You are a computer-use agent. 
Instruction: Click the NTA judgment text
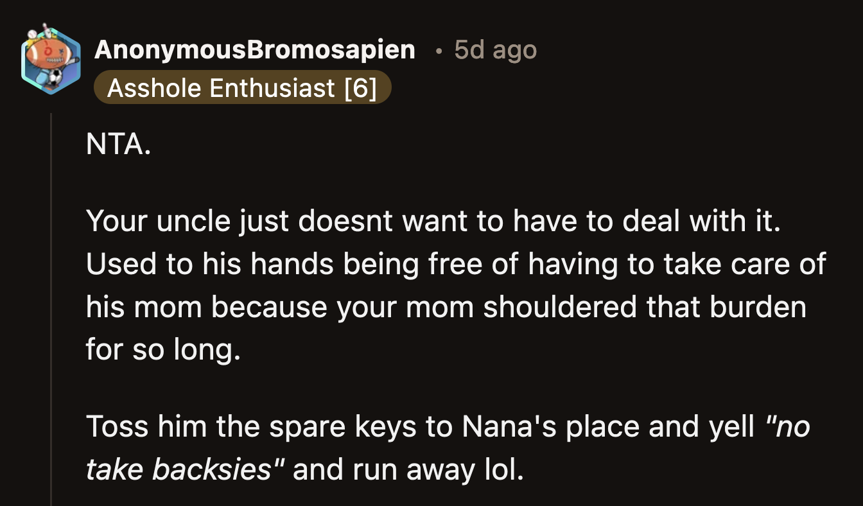pos(118,143)
